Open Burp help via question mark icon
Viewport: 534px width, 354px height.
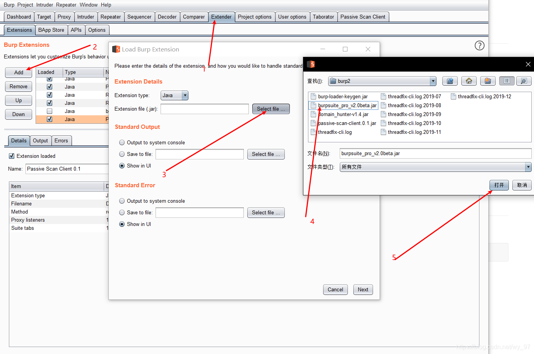tap(479, 45)
